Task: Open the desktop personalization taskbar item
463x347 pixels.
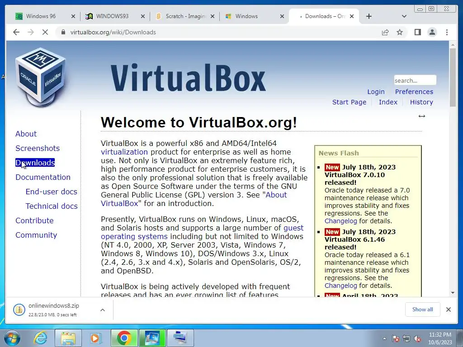Action: (x=152, y=338)
